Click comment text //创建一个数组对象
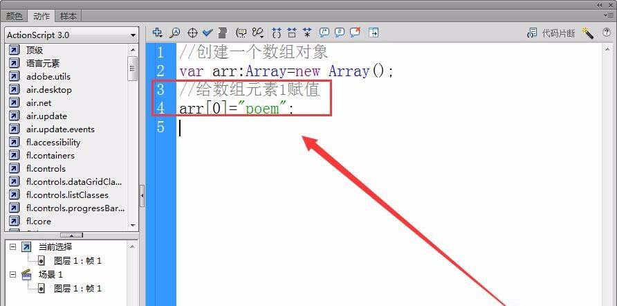The width and height of the screenshot is (617, 306). pos(254,52)
